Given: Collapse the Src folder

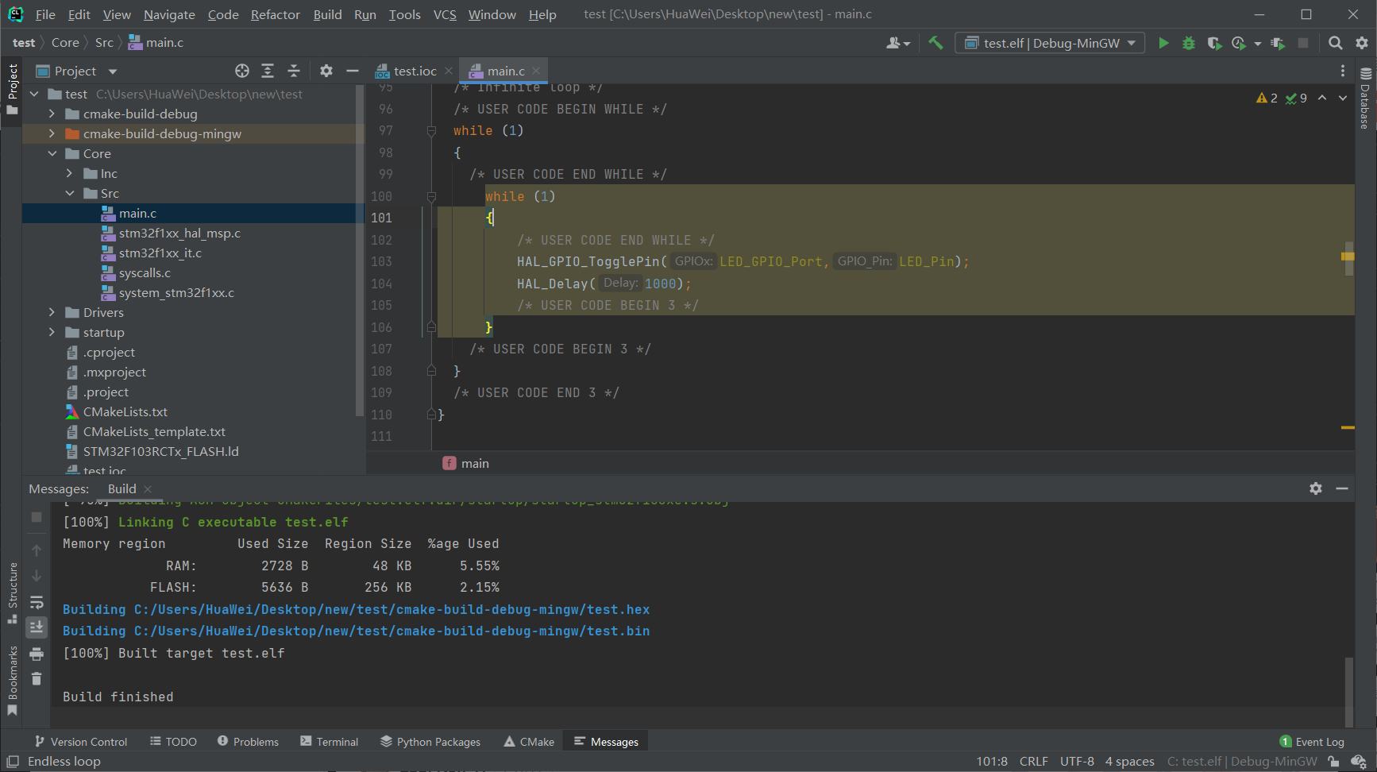Looking at the screenshot, I should pos(70,193).
